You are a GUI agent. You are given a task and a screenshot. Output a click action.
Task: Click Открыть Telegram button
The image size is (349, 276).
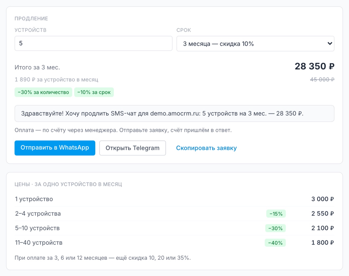tap(133, 148)
